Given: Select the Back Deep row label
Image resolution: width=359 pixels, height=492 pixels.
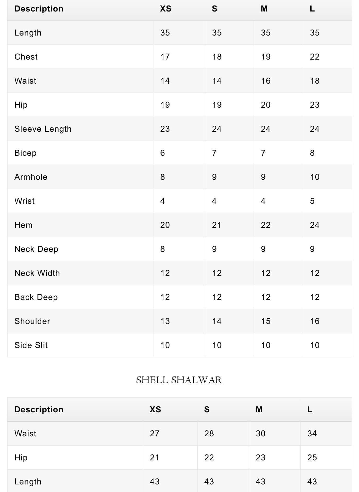Looking at the screenshot, I should tap(36, 297).
